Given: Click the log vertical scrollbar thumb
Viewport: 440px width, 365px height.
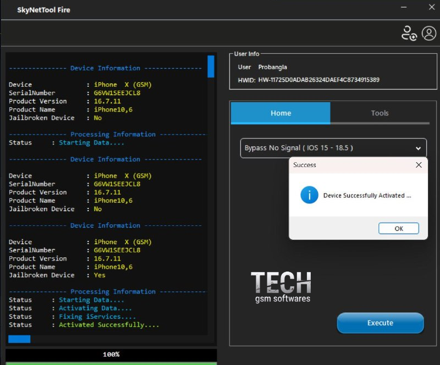Looking at the screenshot, I should pyautogui.click(x=211, y=66).
